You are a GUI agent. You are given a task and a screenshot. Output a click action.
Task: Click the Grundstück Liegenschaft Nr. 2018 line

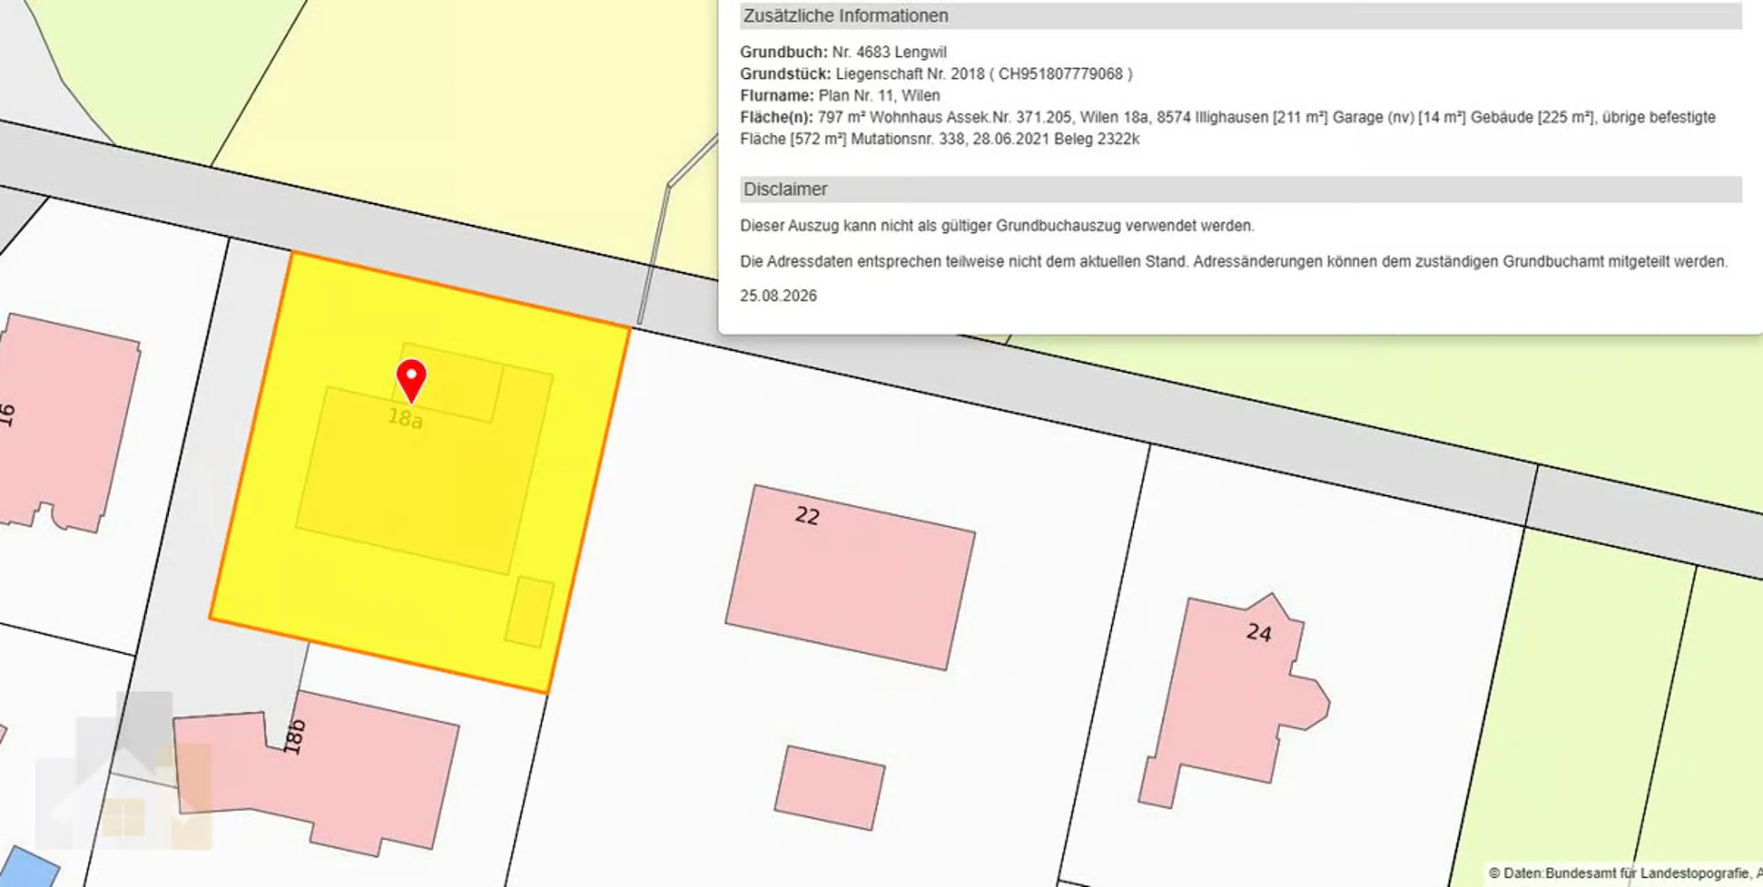(936, 73)
